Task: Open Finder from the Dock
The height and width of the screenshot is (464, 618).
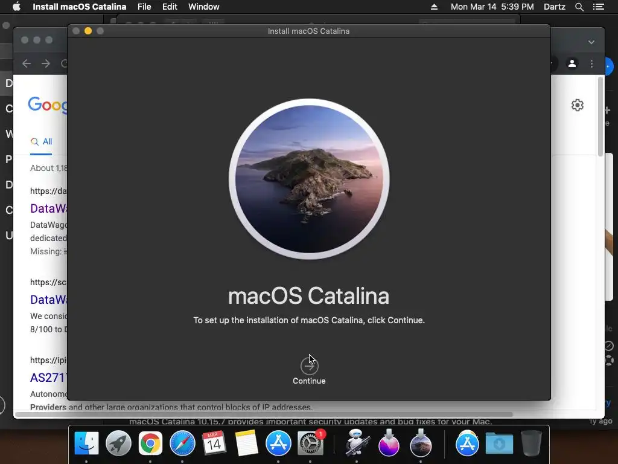Action: (x=86, y=443)
